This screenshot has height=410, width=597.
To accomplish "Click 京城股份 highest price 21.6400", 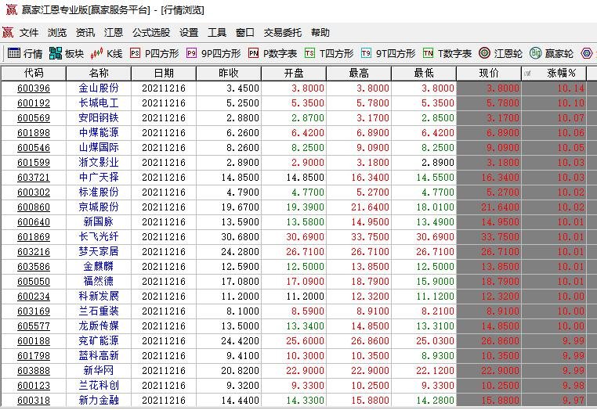I will pos(370,207).
